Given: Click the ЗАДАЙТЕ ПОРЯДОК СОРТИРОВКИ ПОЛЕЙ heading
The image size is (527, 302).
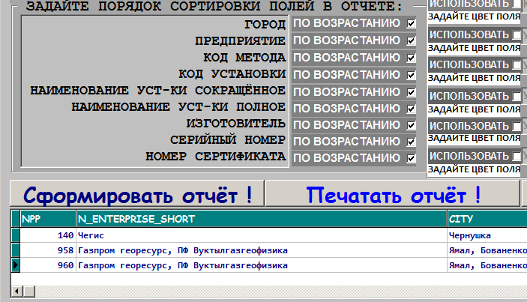Looking at the screenshot, I should [214, 6].
